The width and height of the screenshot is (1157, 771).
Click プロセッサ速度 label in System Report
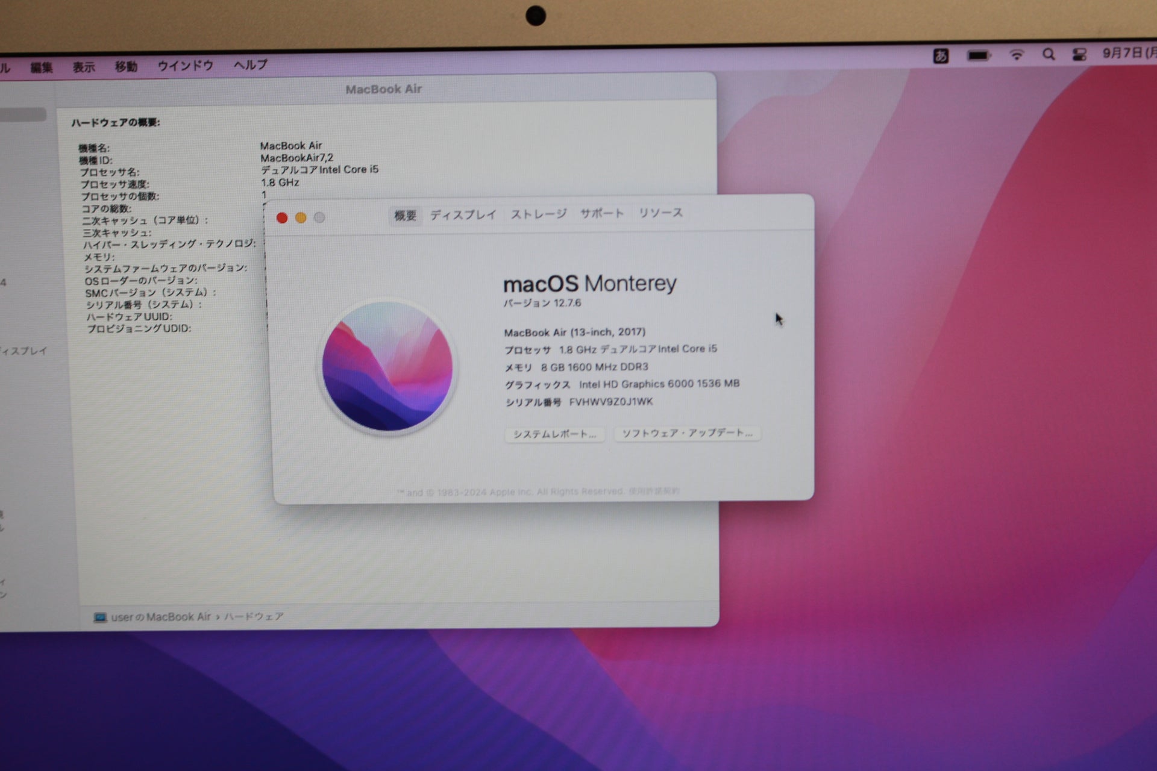tap(115, 184)
